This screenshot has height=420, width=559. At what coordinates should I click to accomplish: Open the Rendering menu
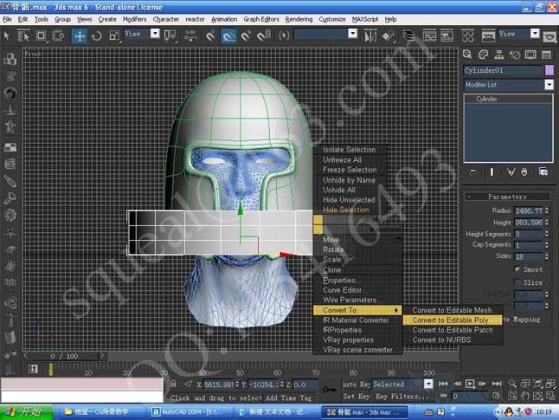click(x=299, y=19)
